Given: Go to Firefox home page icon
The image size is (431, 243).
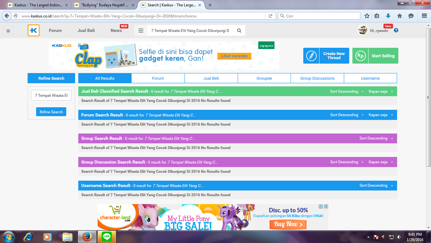Looking at the screenshot, I should (x=400, y=16).
